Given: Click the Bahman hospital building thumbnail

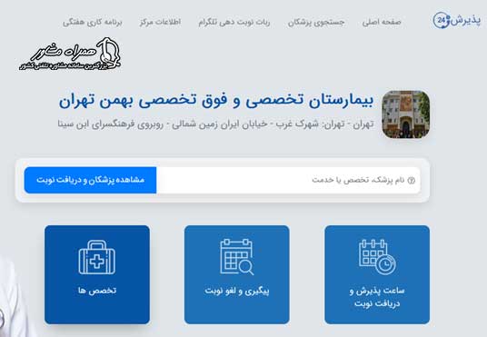Looking at the screenshot, I should click(405, 114).
